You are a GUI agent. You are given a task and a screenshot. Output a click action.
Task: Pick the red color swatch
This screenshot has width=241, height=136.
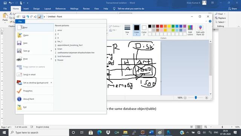tap(162, 26)
